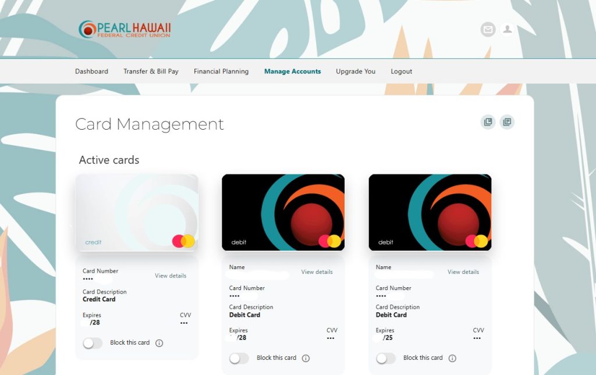Click info icon for the middle debit card
This screenshot has width=596, height=375.
tap(306, 358)
